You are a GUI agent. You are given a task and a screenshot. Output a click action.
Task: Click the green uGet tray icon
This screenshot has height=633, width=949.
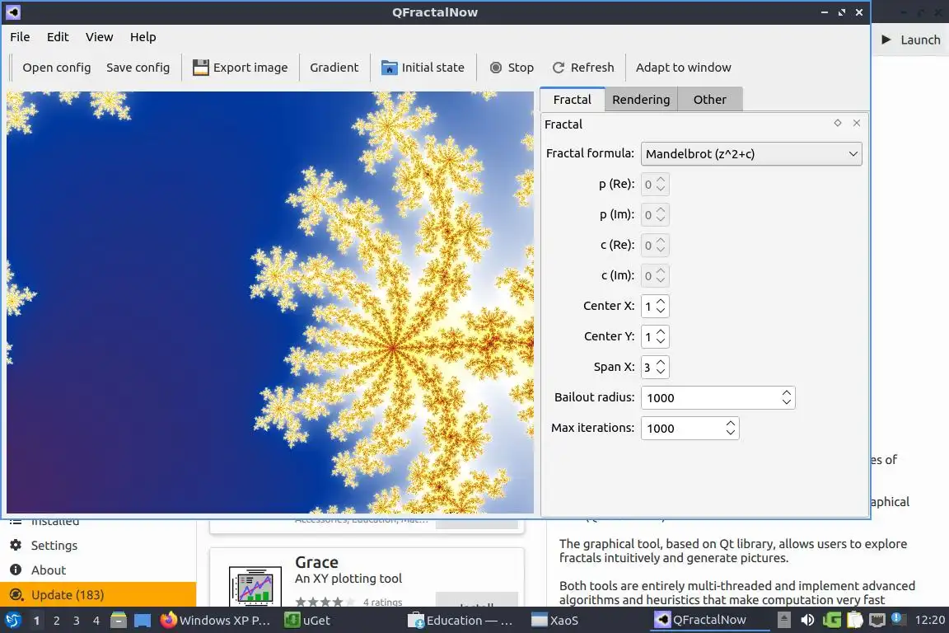point(831,620)
